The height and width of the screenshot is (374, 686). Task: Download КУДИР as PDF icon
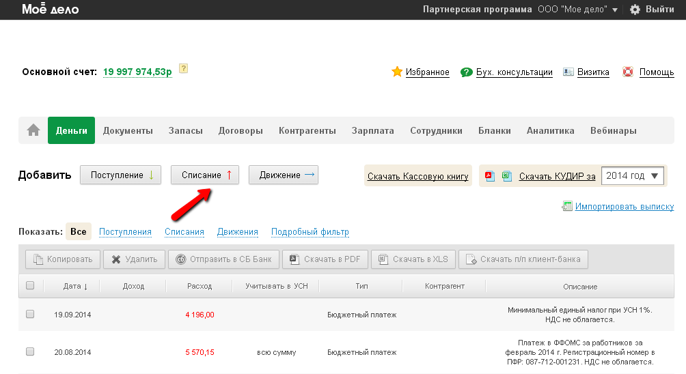coord(490,176)
